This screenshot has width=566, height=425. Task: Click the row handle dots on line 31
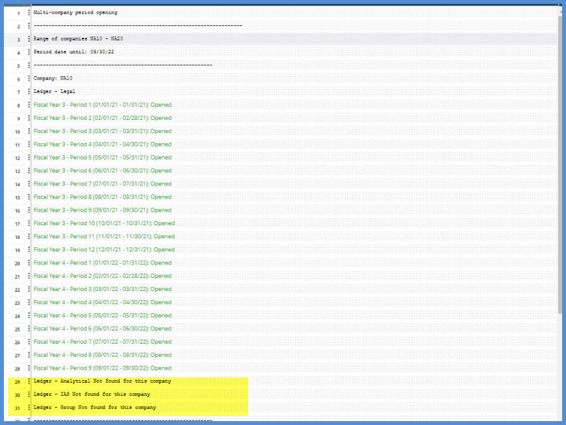[x=30, y=407]
